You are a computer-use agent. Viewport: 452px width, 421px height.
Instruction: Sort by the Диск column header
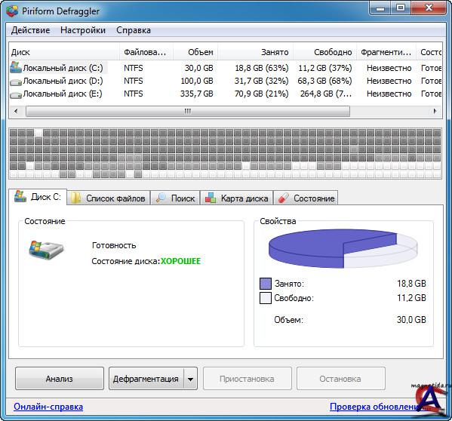64,52
